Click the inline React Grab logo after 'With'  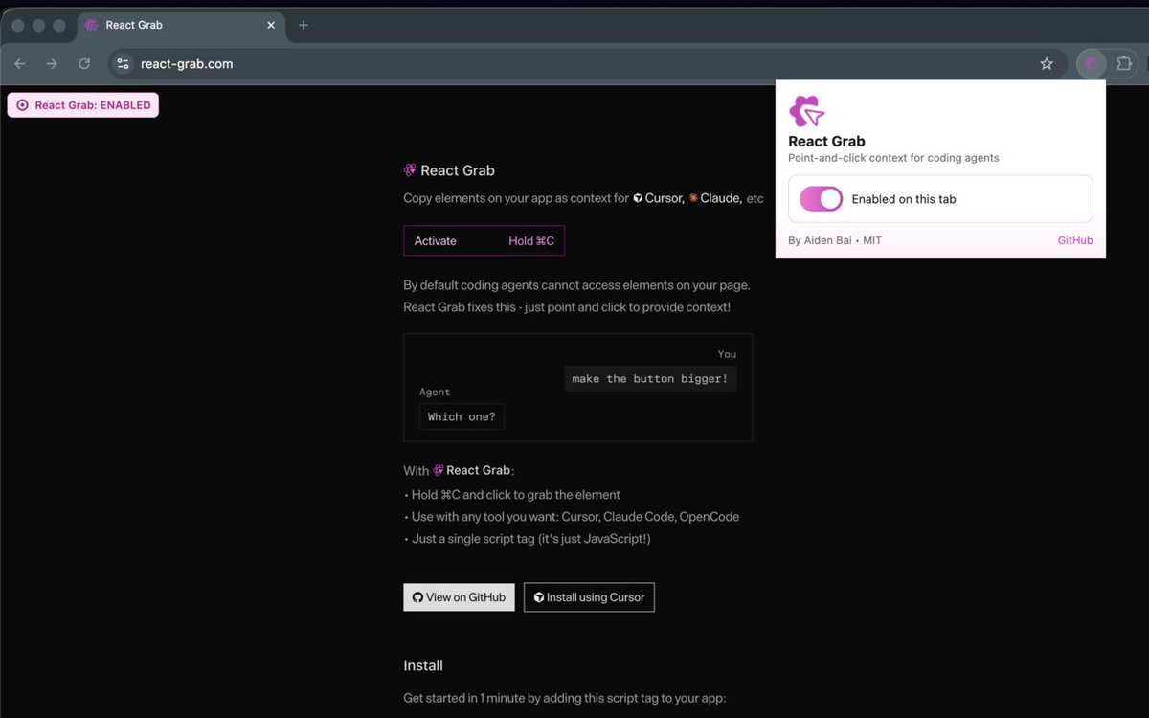[439, 470]
